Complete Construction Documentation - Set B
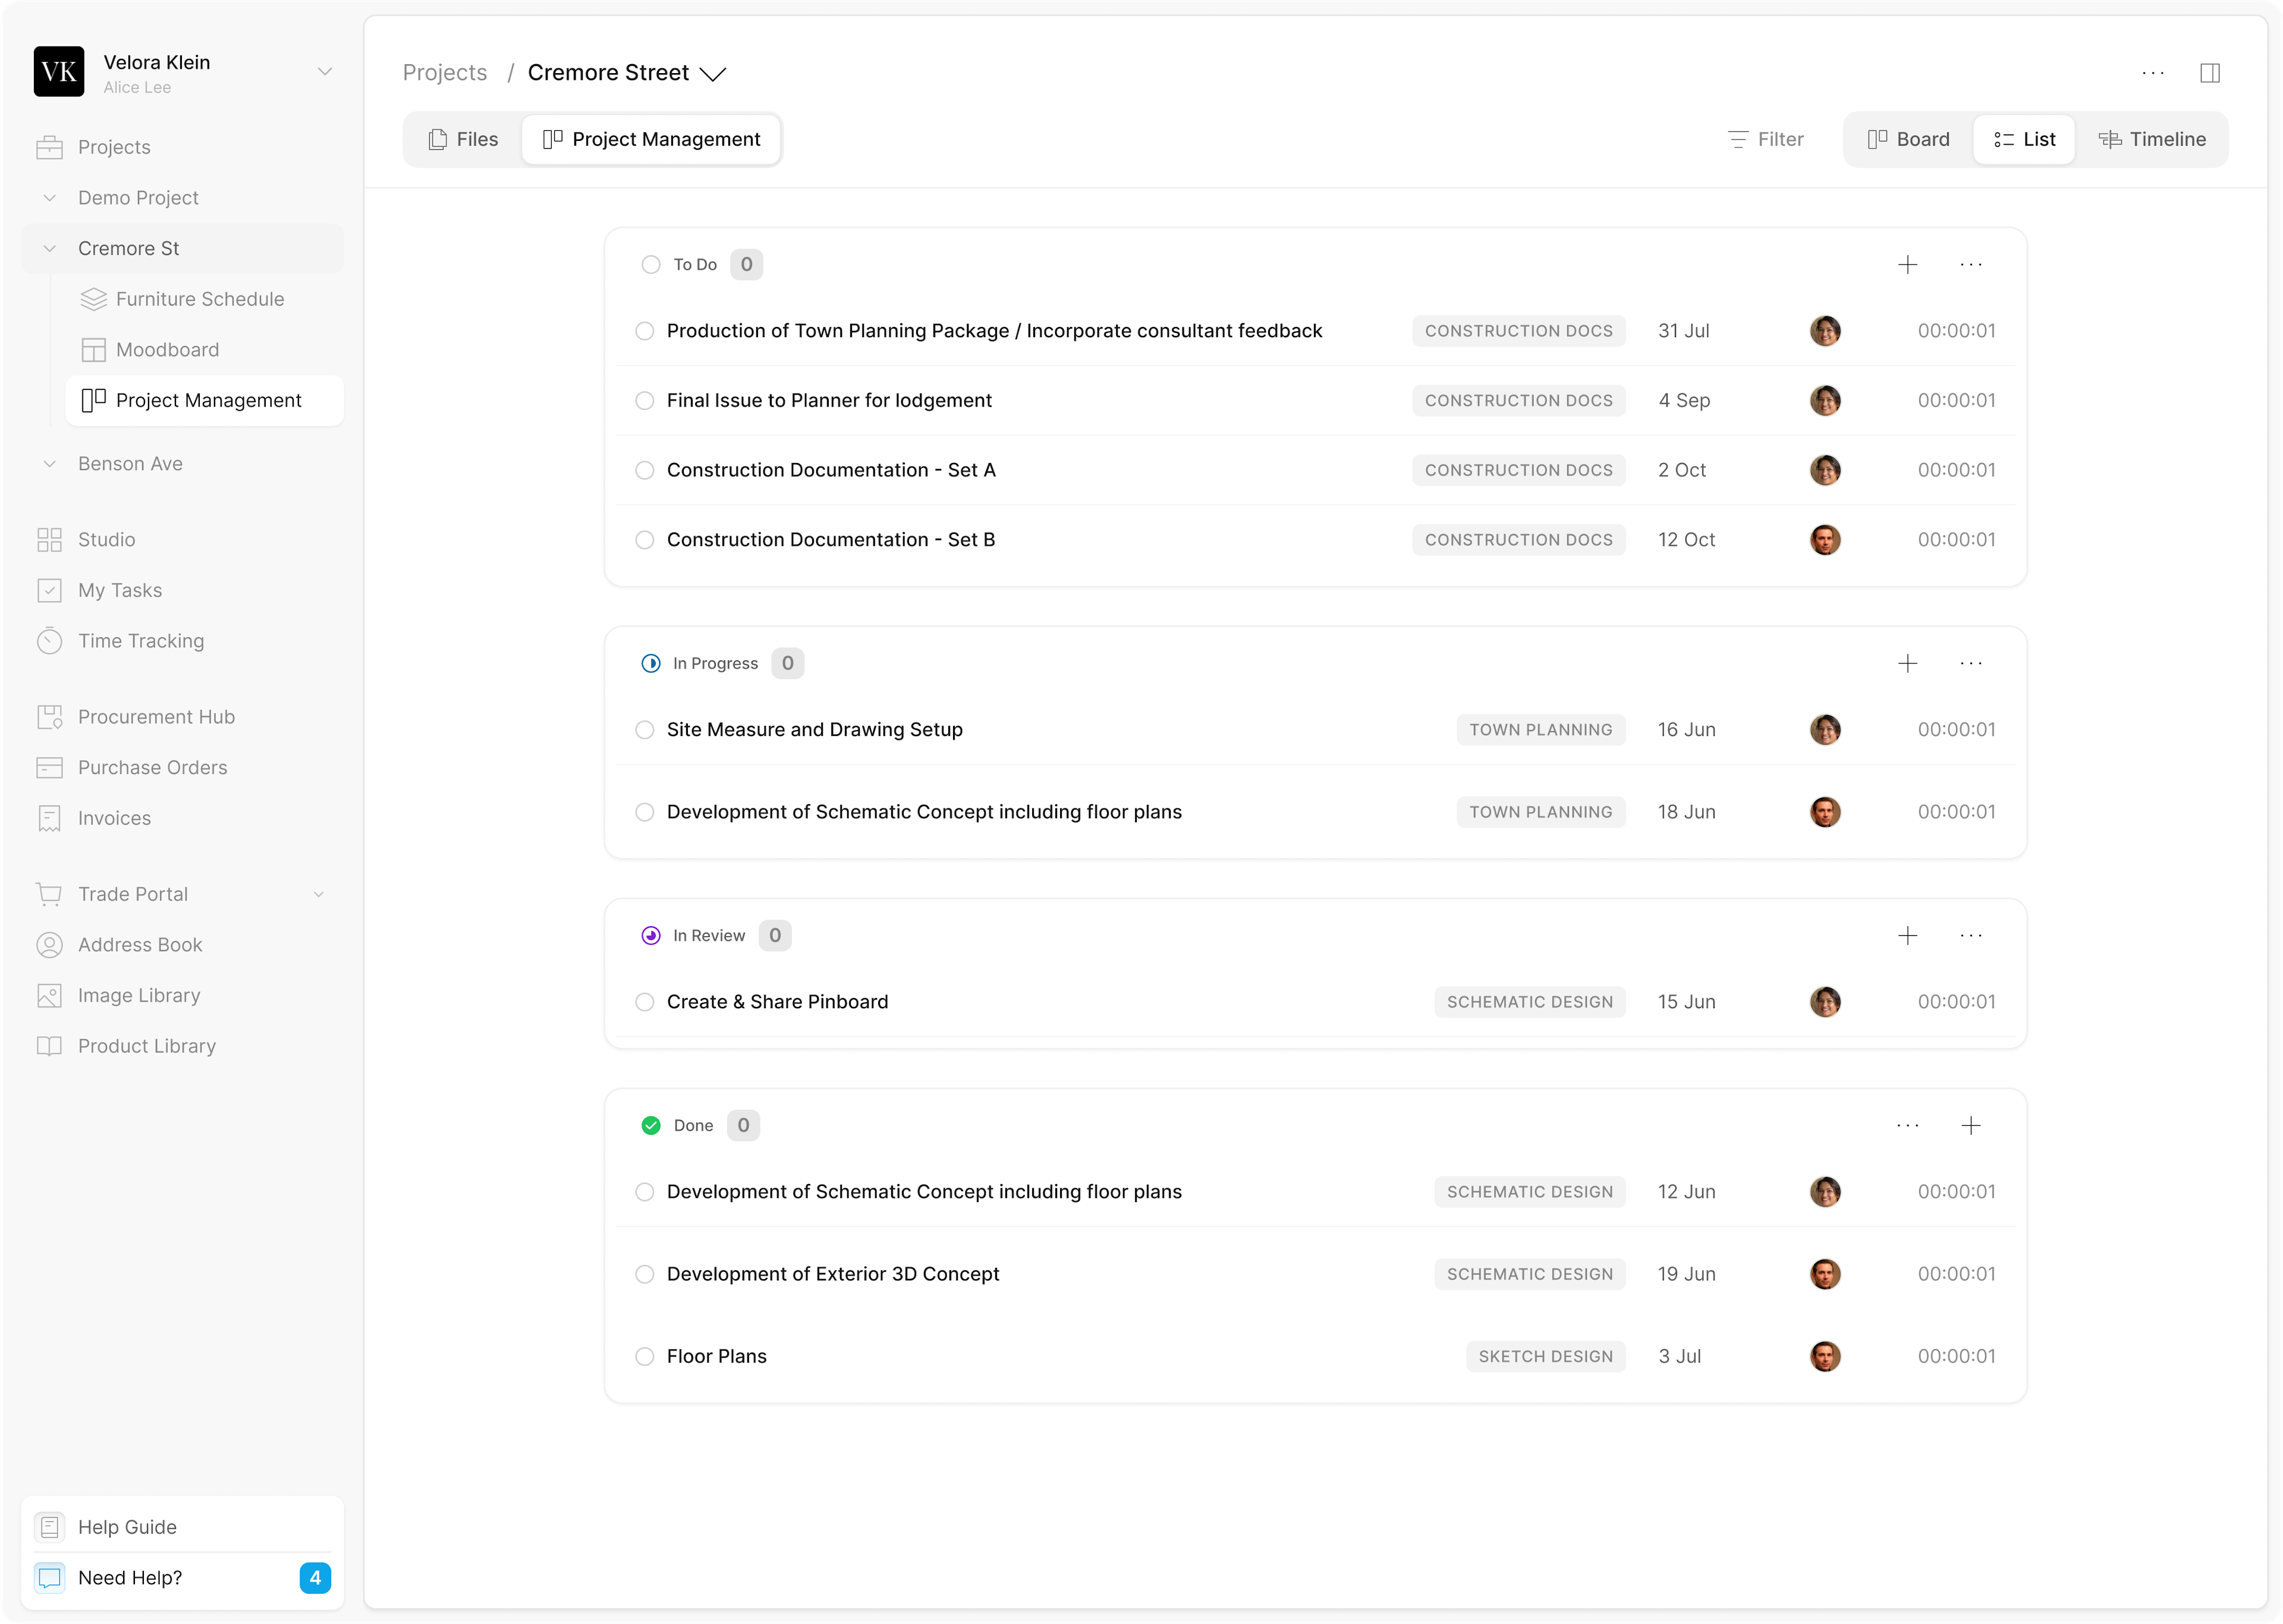Screen dimensions: 2283x1624 644,539
